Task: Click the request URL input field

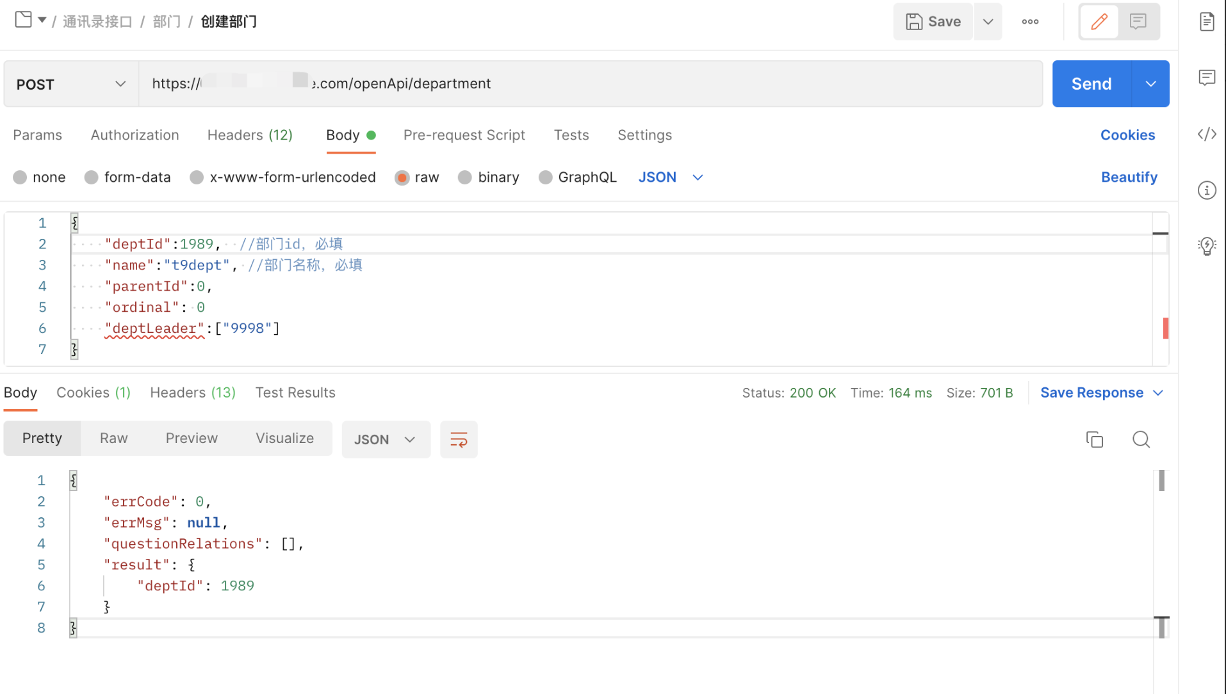Action: 591,84
